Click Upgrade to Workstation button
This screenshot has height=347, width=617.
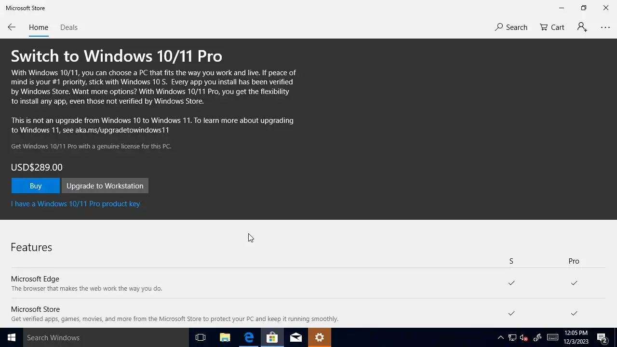click(x=105, y=186)
